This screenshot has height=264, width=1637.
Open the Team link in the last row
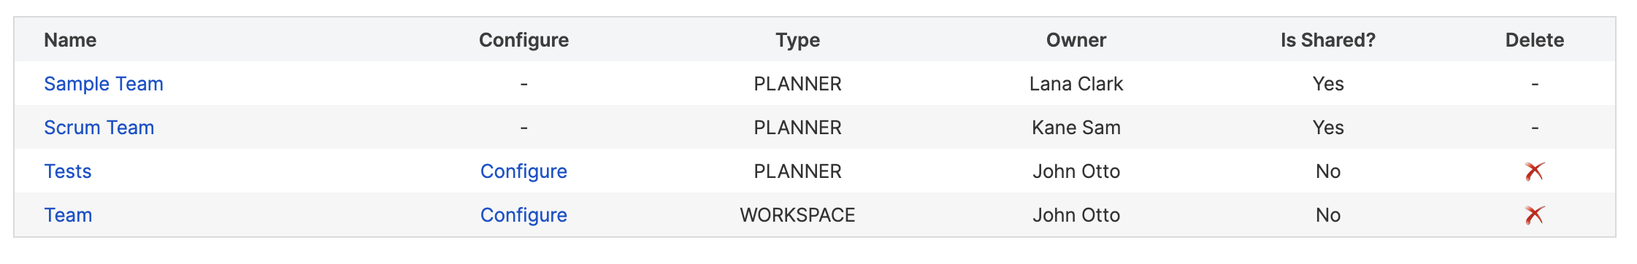pos(68,215)
